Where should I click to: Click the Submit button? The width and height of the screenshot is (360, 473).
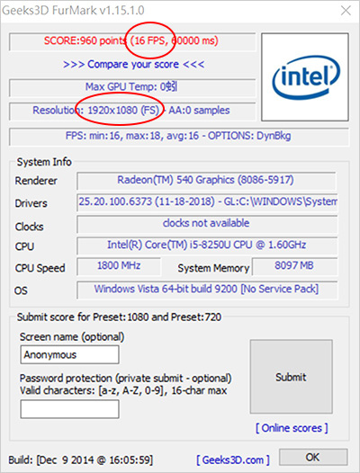click(x=291, y=377)
